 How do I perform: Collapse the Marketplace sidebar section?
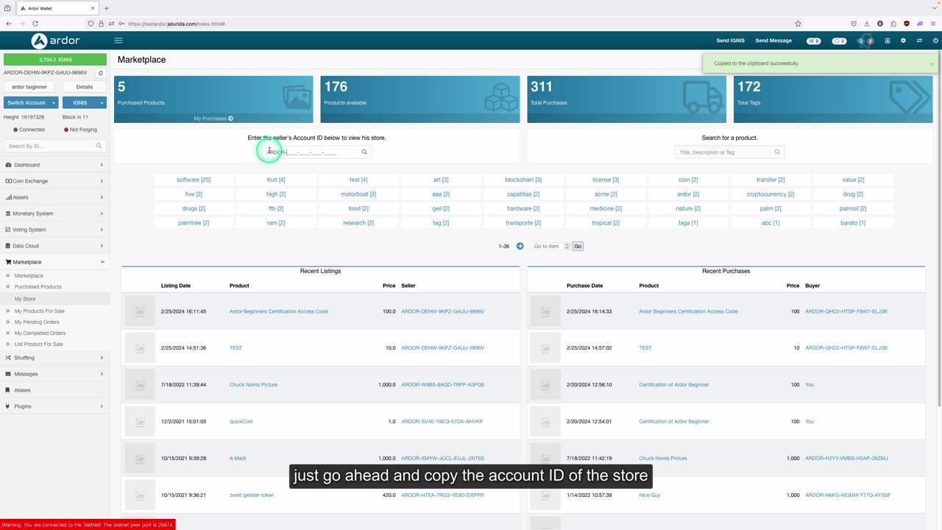click(x=55, y=262)
